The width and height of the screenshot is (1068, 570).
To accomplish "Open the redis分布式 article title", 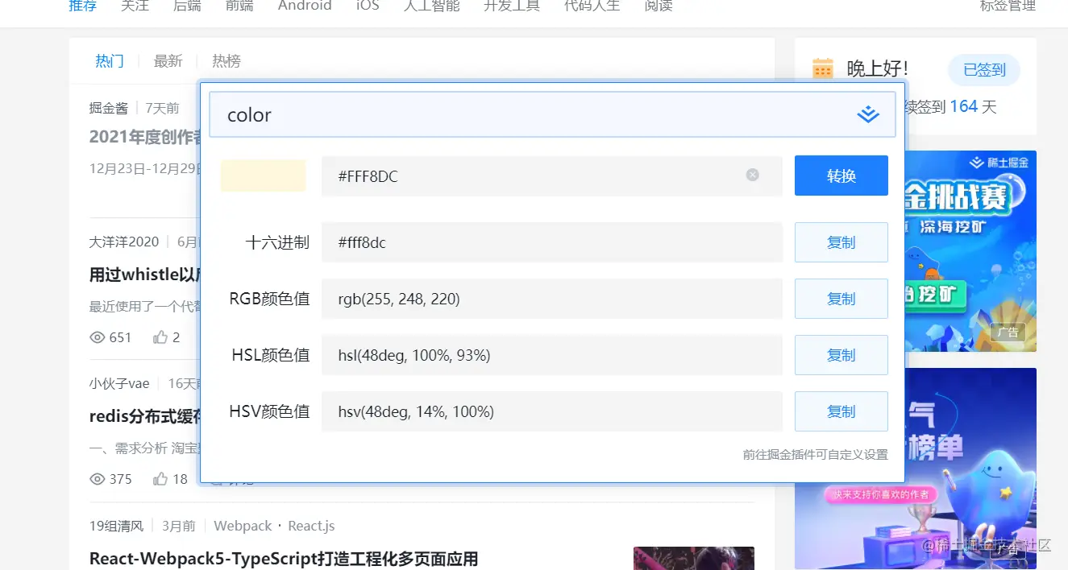I will pos(145,416).
